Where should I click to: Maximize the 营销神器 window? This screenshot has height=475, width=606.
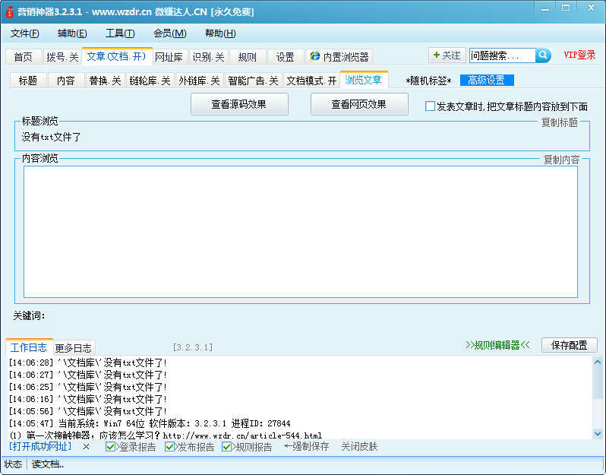[x=566, y=8]
